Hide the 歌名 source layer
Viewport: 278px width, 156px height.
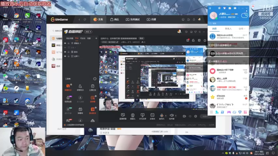65,52
